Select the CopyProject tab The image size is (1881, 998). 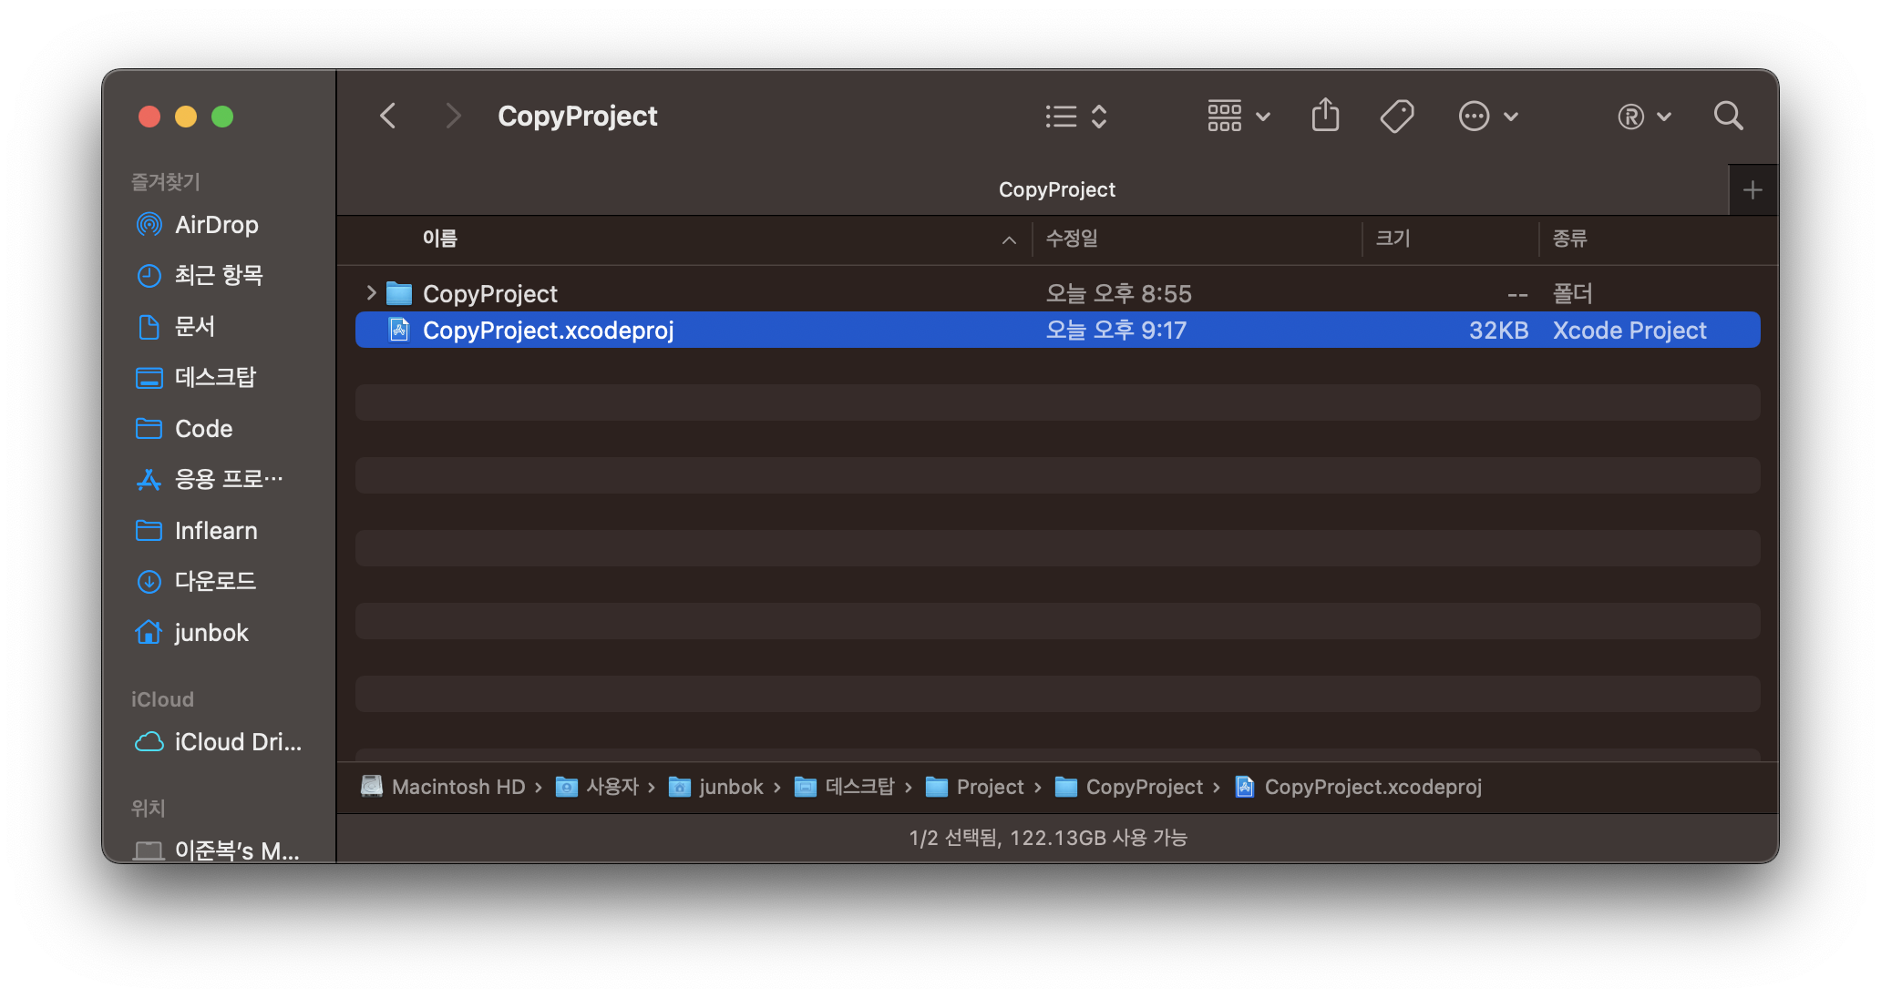(1056, 190)
